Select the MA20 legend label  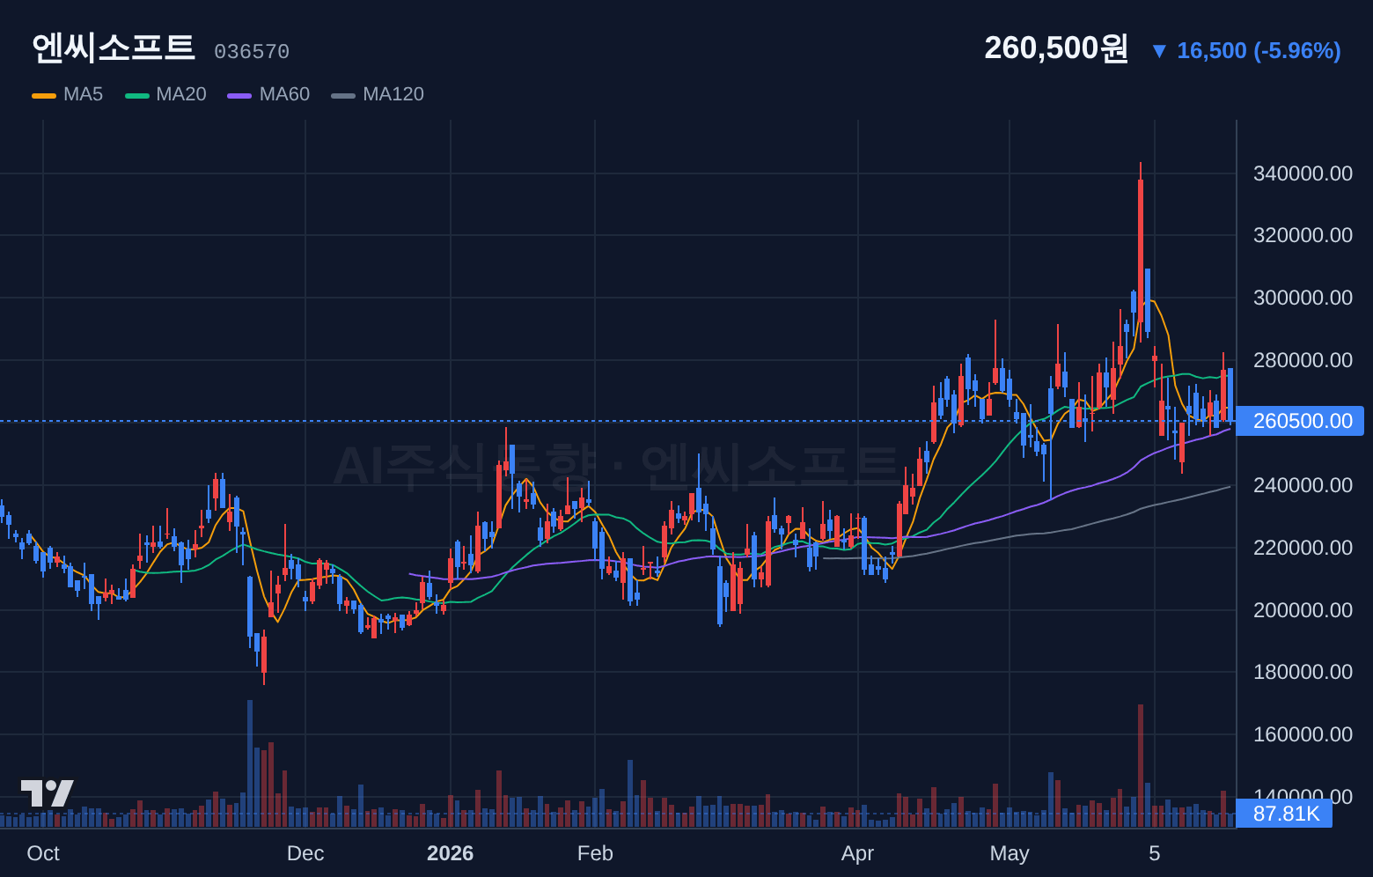point(180,94)
